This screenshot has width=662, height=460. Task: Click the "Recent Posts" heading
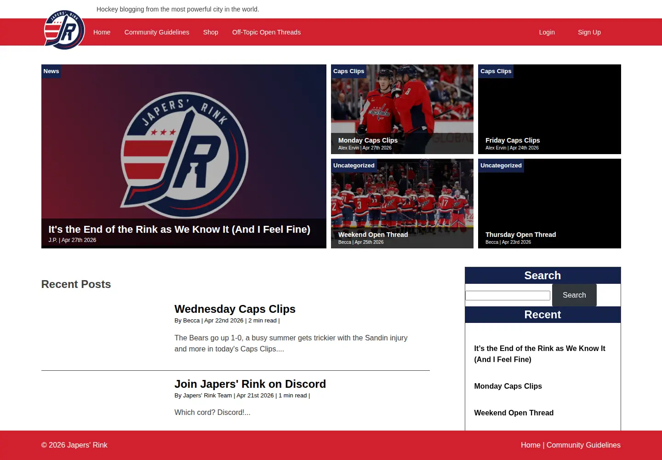pos(76,284)
